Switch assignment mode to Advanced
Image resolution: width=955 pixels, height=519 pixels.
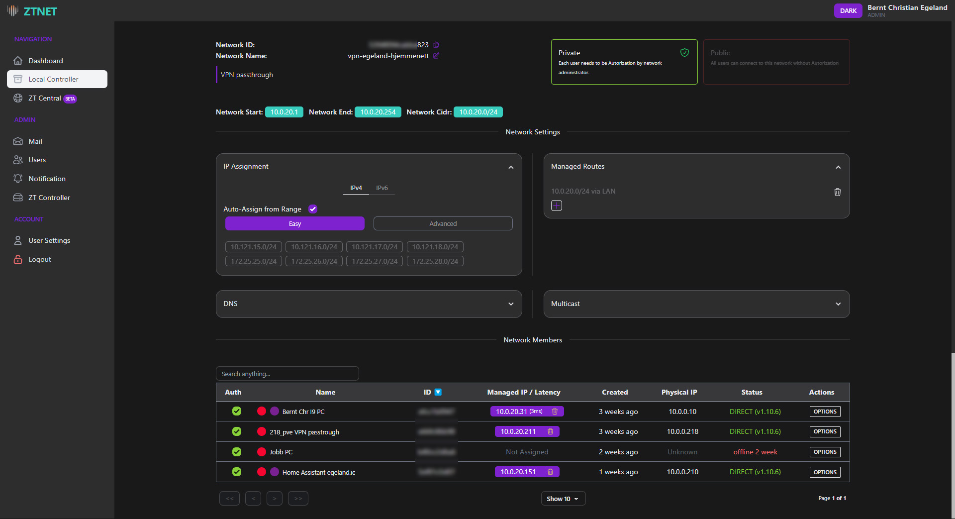click(x=442, y=223)
